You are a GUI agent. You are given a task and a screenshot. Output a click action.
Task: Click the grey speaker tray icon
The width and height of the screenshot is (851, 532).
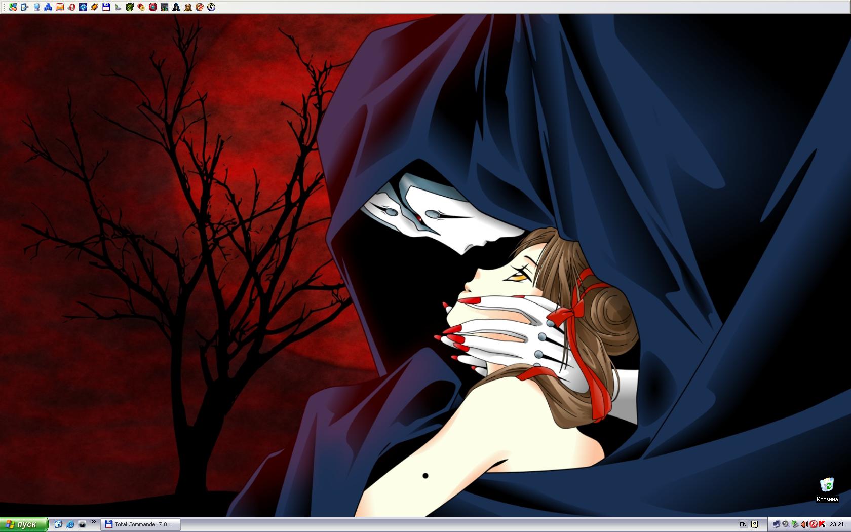(785, 524)
